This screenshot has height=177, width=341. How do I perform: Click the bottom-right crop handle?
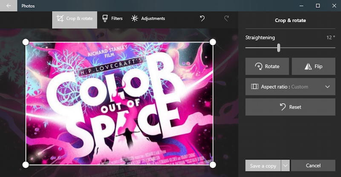point(213,165)
